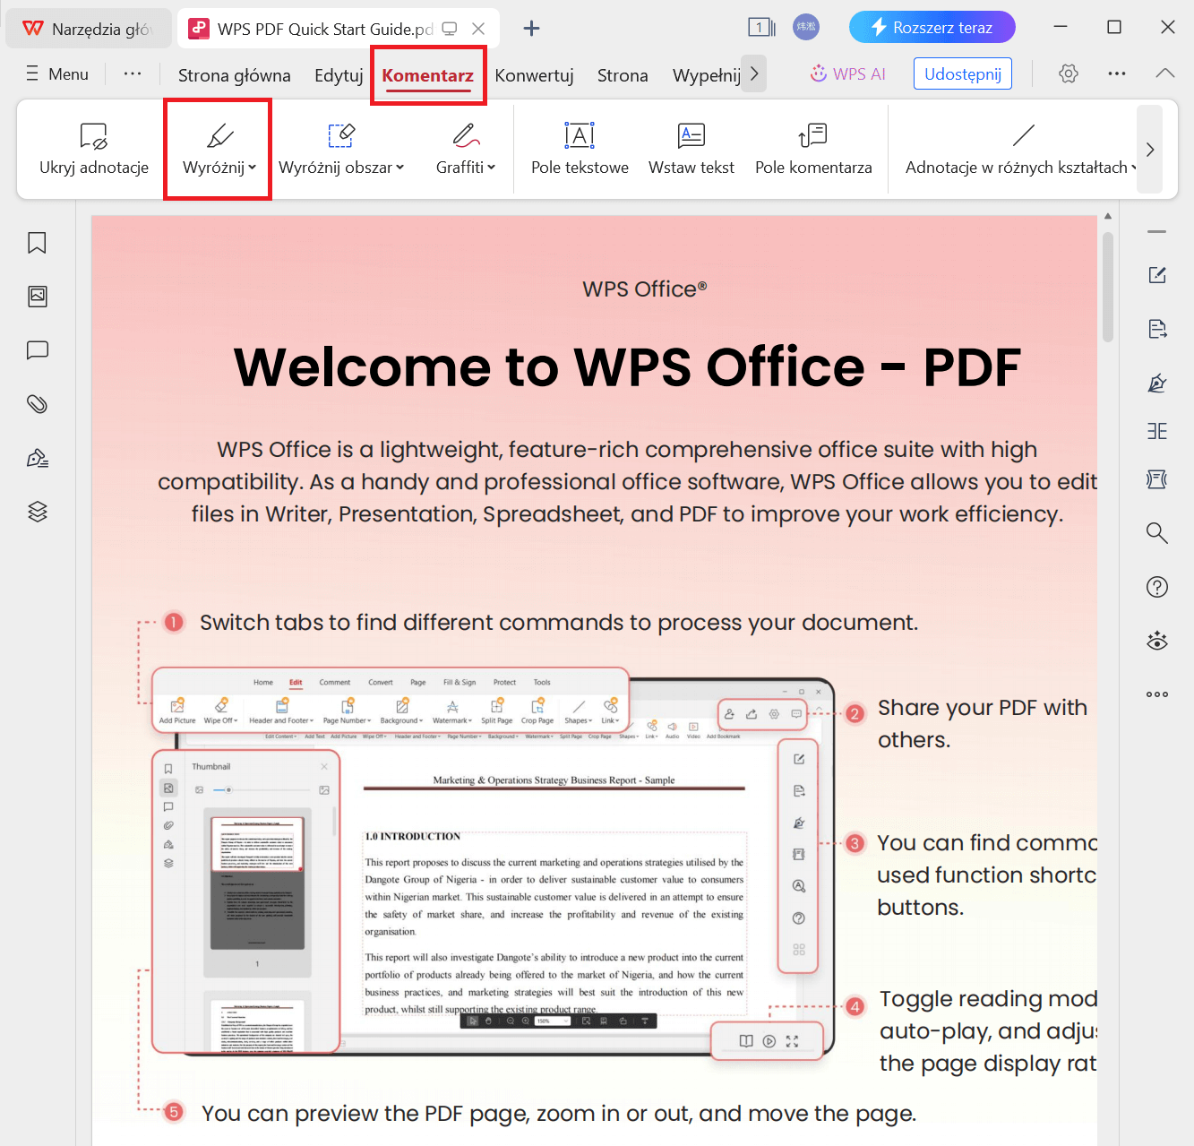Switch to the Edytuj tab
Screen dimensions: 1194x1146
(x=339, y=75)
